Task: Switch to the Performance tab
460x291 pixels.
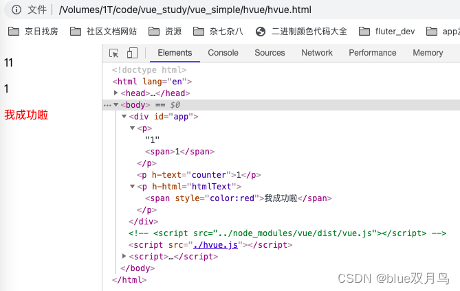Action: coord(372,53)
